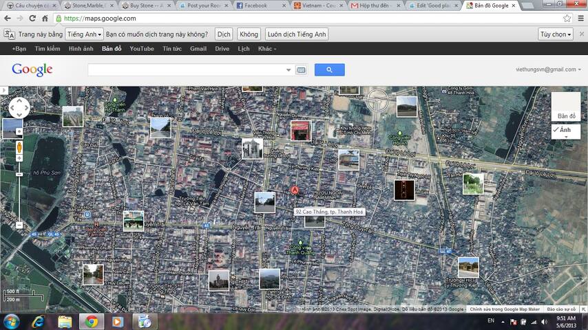The height and width of the screenshot is (330, 588).
Task: Open Drive in Google bar
Action: click(222, 49)
